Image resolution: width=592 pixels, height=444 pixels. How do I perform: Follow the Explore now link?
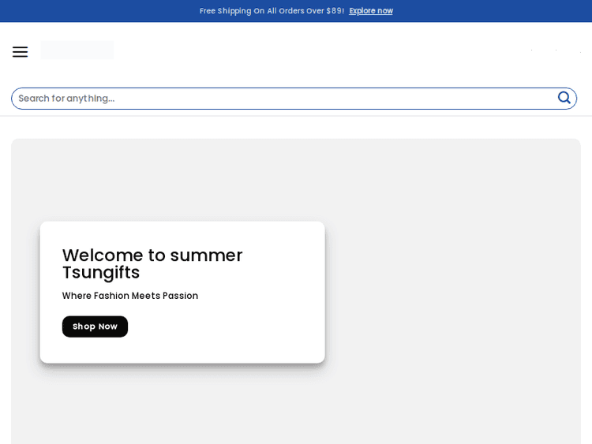[371, 11]
